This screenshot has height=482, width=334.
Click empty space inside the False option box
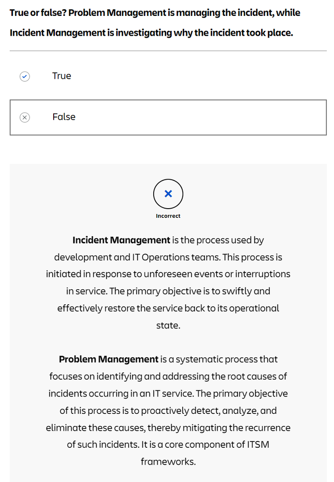click(200, 117)
